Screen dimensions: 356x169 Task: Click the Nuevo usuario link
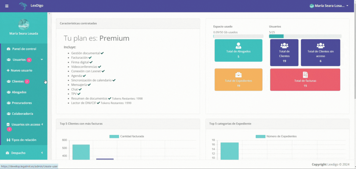21,70
